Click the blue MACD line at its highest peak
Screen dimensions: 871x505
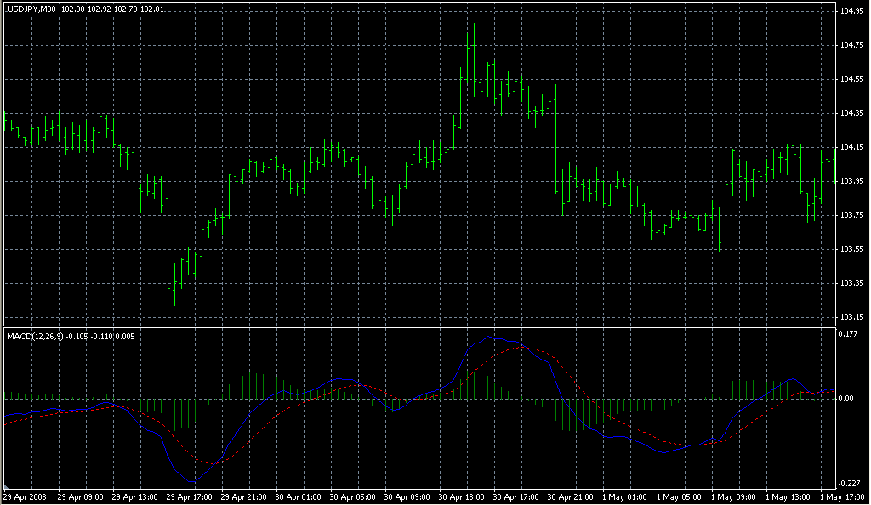tap(489, 337)
